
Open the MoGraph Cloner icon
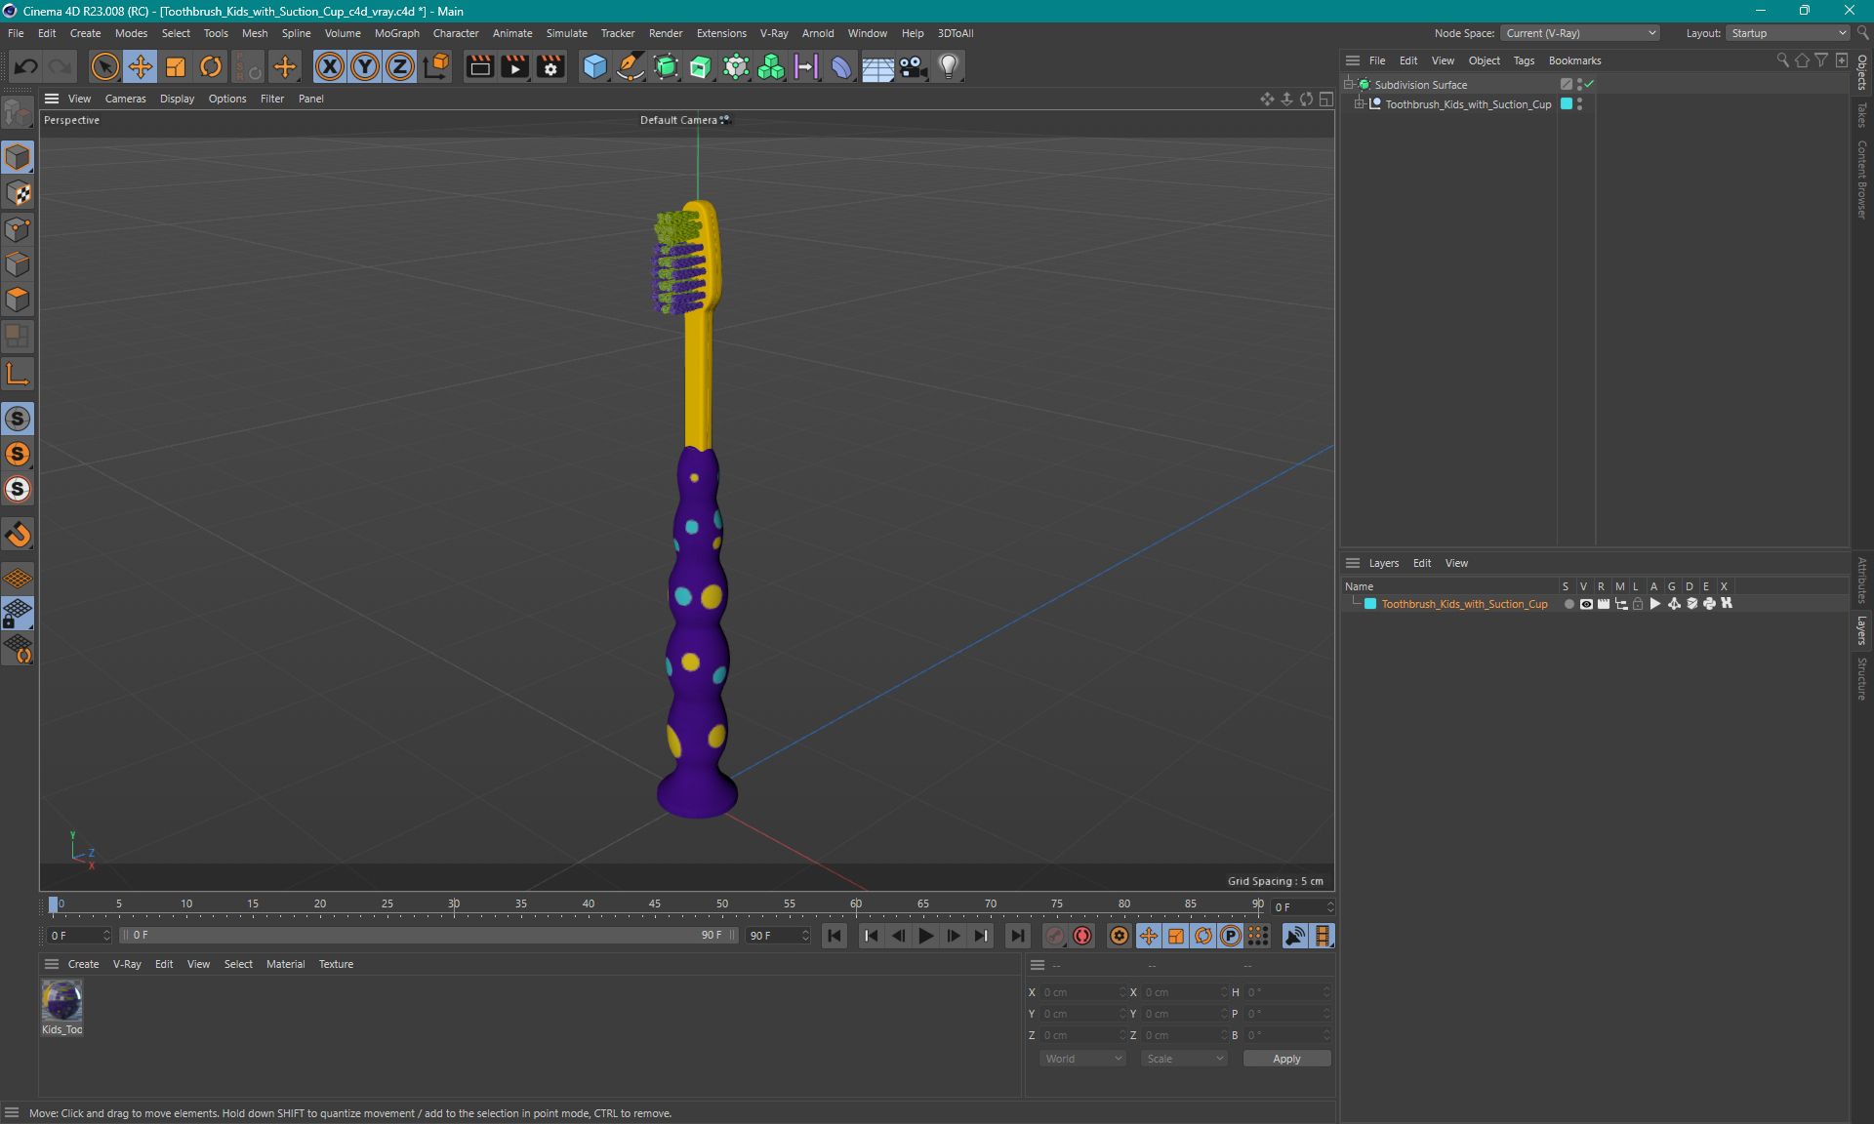click(771, 66)
